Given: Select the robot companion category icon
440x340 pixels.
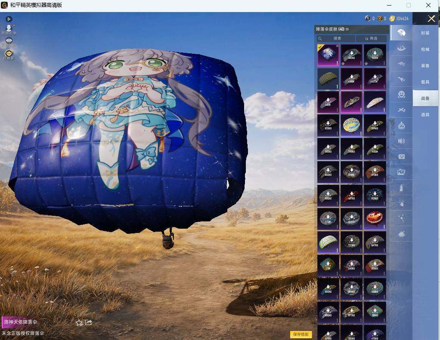Looking at the screenshot, I should tap(401, 126).
